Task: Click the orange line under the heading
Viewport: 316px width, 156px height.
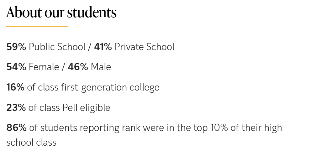Action: 37,26
